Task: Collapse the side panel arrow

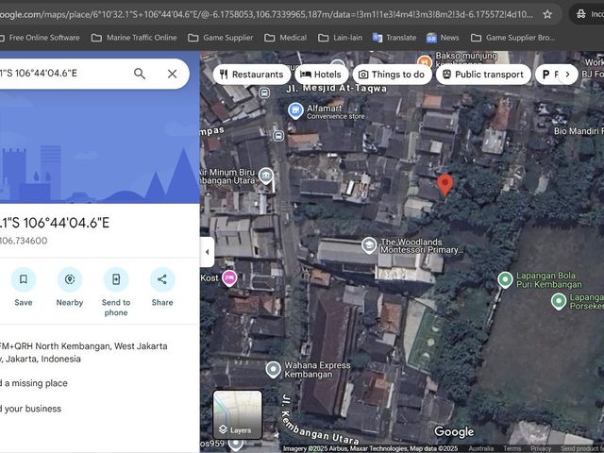Action: pos(208,252)
